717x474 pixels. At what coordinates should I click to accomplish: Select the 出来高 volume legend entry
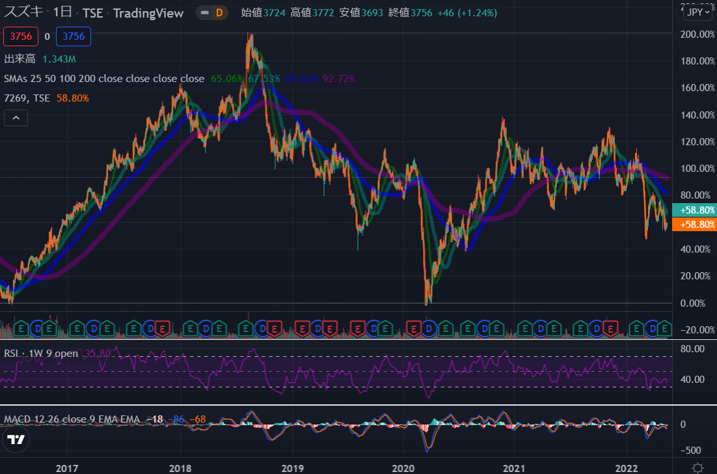20,59
